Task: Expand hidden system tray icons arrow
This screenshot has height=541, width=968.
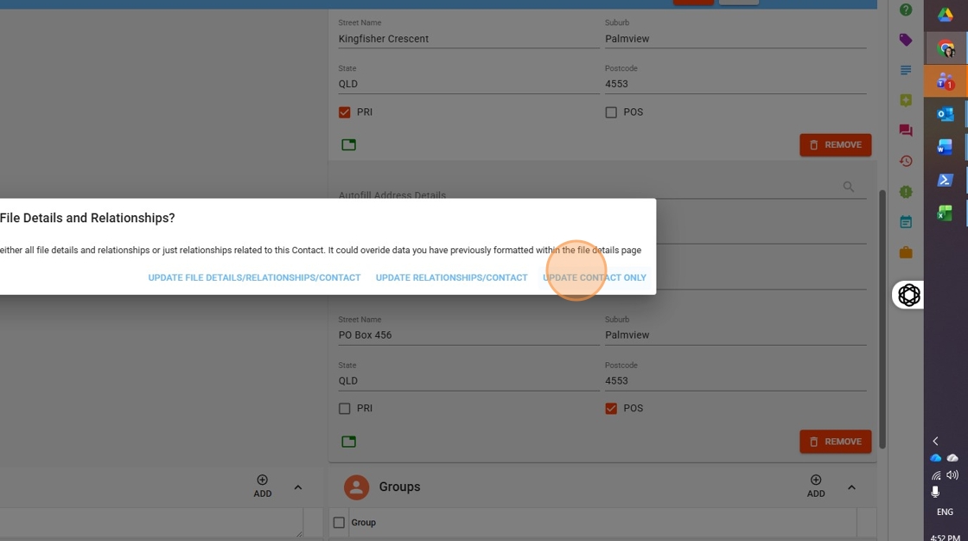Action: point(935,441)
